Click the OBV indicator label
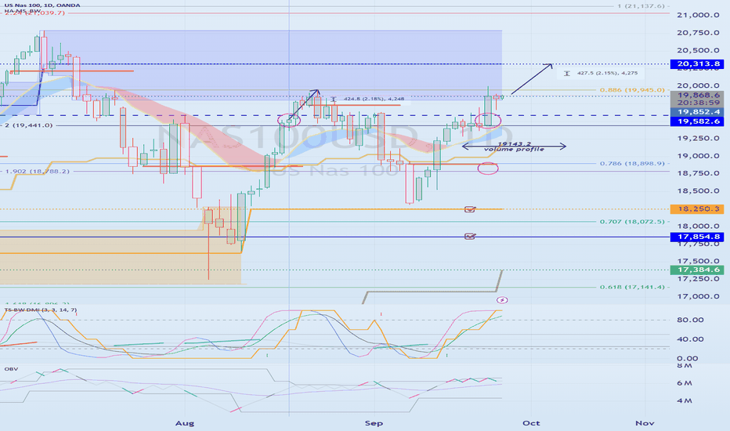This screenshot has height=431, width=730. [11, 369]
